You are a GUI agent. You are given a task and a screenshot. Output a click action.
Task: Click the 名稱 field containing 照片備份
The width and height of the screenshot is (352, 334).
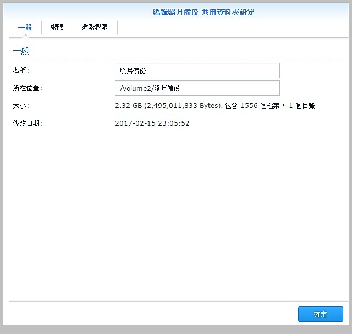[197, 71]
